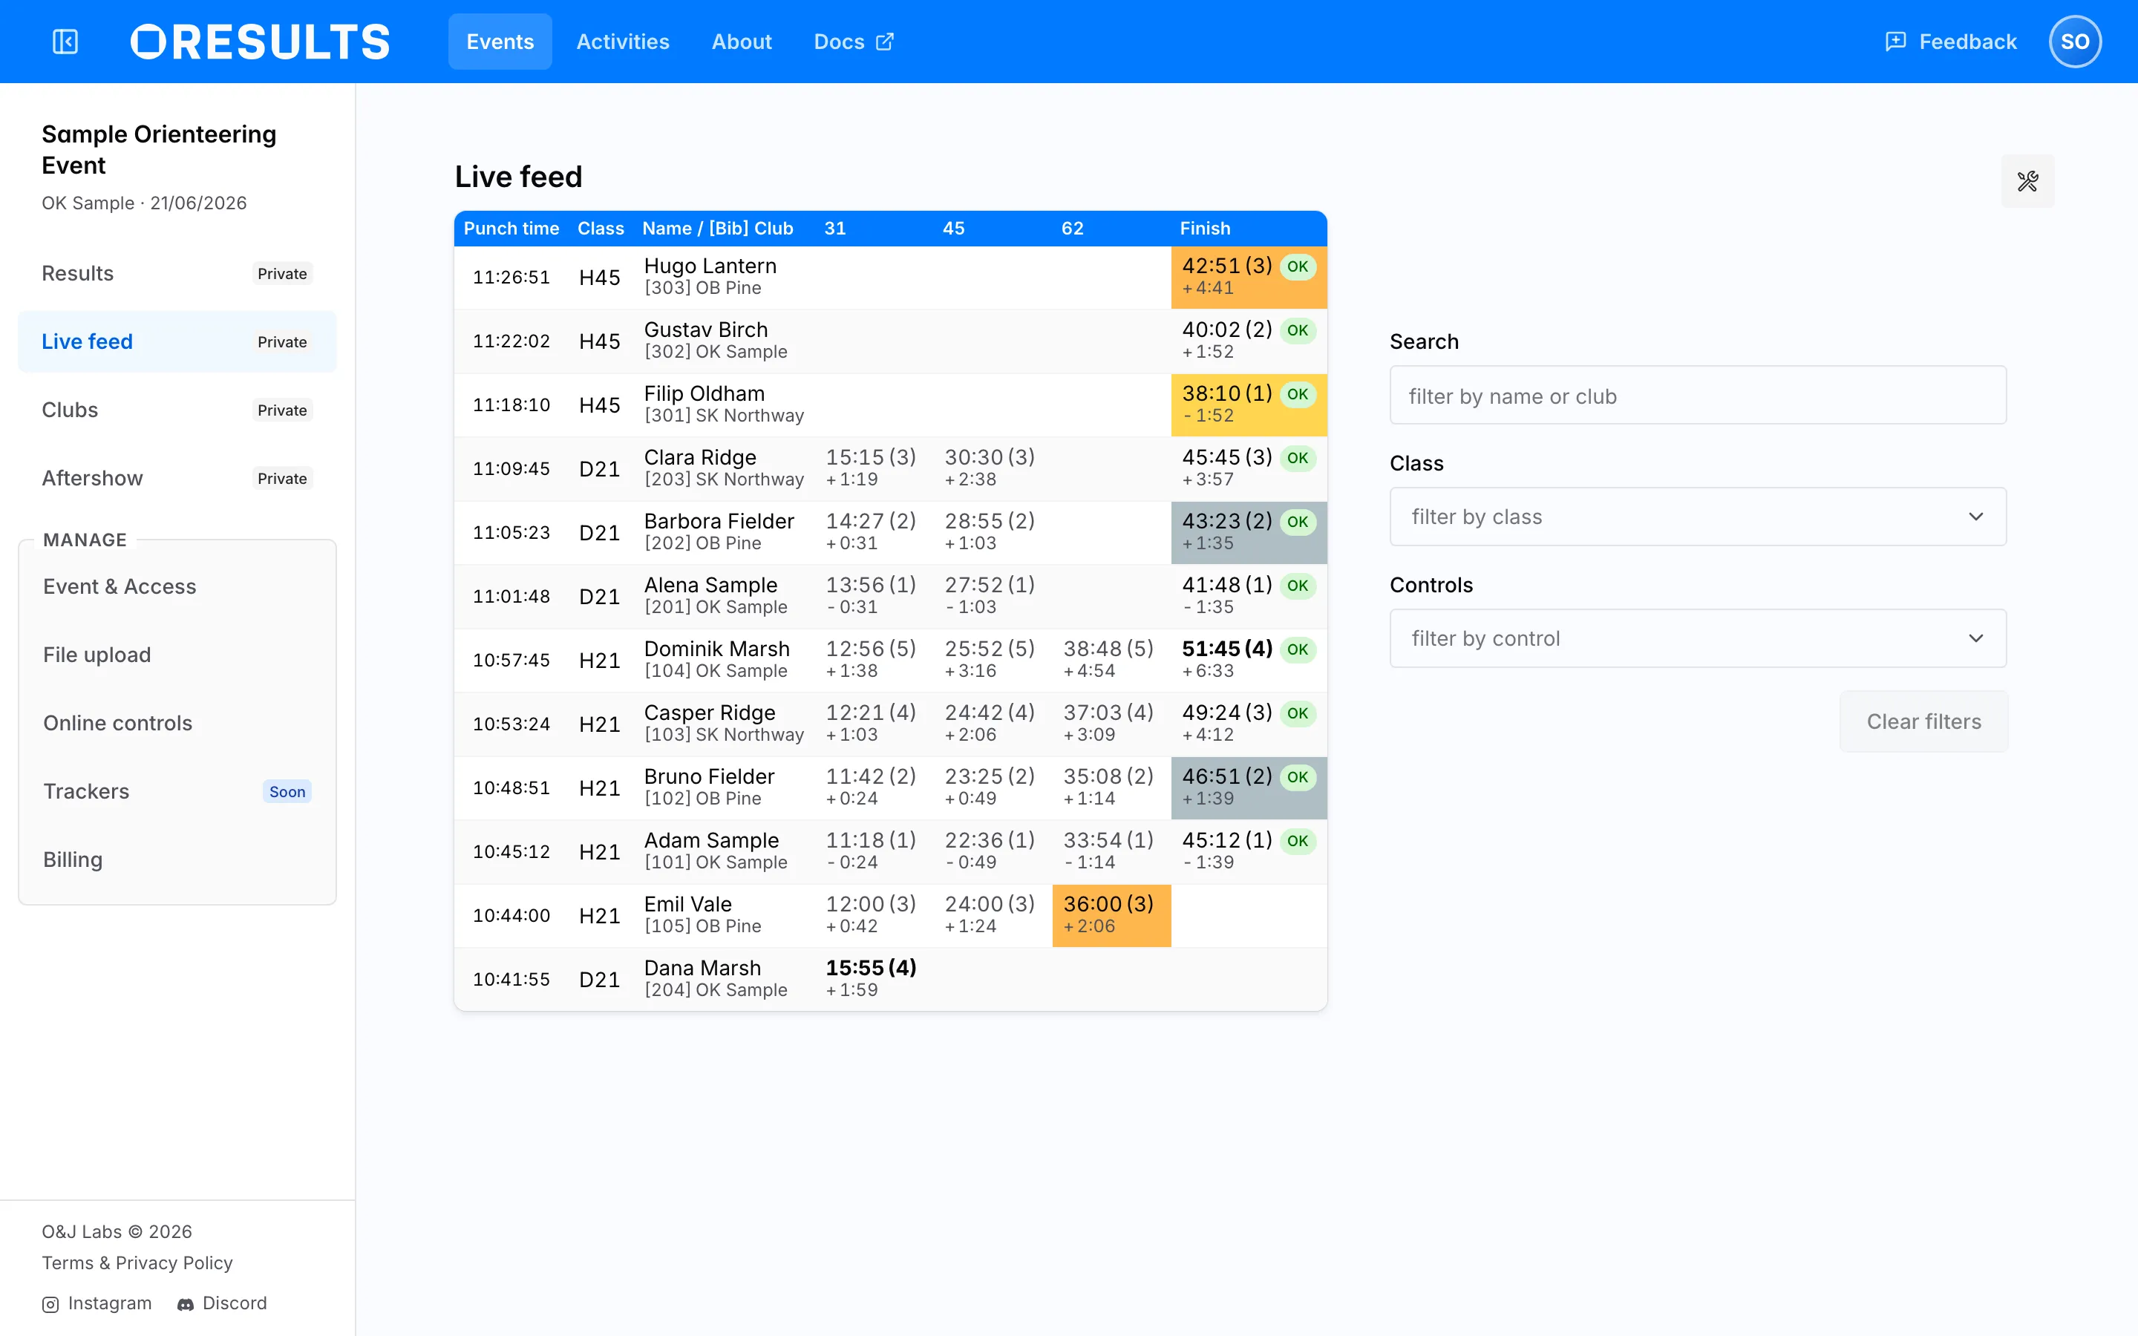The height and width of the screenshot is (1336, 2138).
Task: Click the Discord icon in footer
Action: point(186,1304)
